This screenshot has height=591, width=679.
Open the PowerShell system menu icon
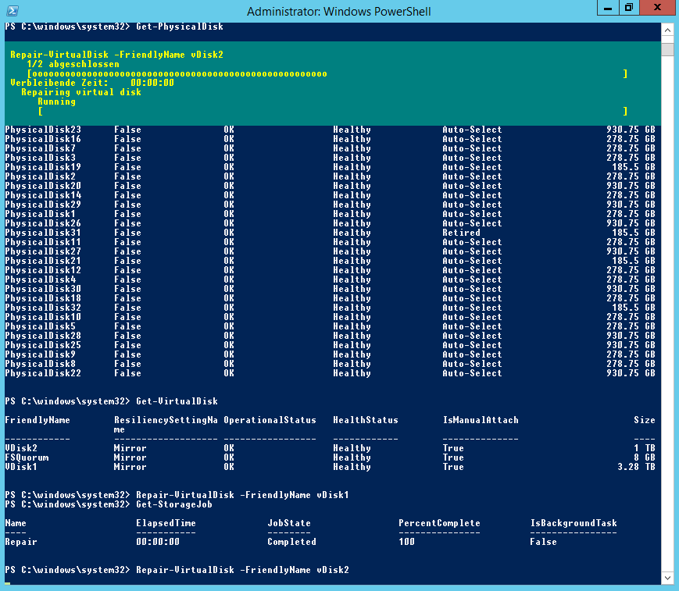[12, 11]
